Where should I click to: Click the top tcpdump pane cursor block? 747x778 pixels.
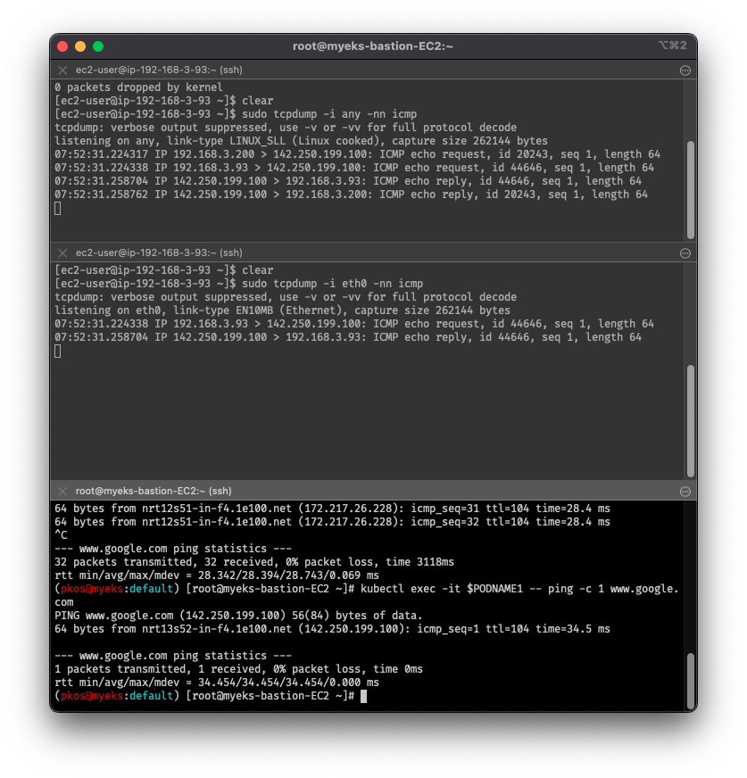click(x=58, y=209)
